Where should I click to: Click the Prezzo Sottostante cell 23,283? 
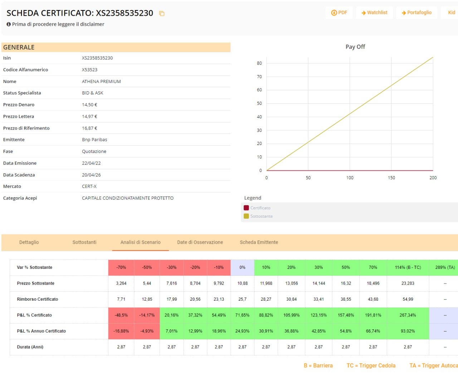[408, 284]
